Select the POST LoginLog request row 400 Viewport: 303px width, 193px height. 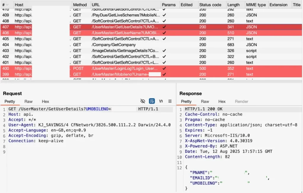pyautogui.click(x=151, y=68)
